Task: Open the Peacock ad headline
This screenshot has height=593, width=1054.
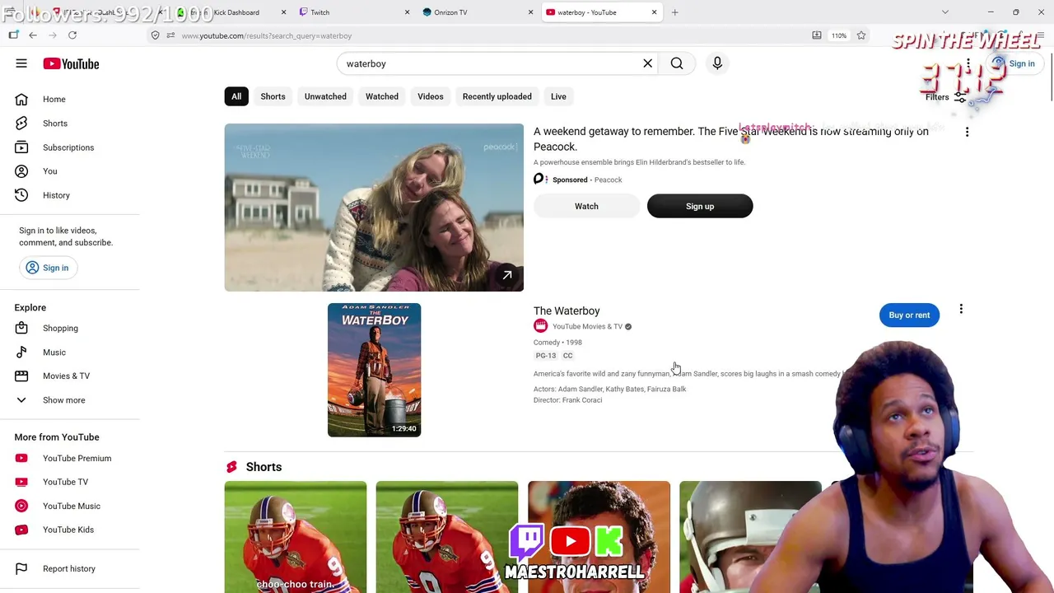Action: (x=731, y=139)
